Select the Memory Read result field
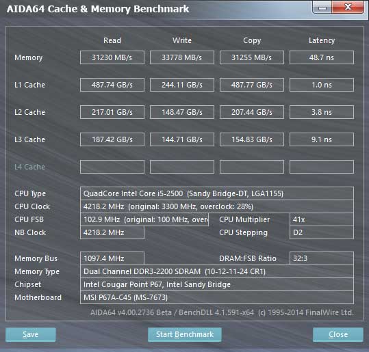 click(112, 57)
